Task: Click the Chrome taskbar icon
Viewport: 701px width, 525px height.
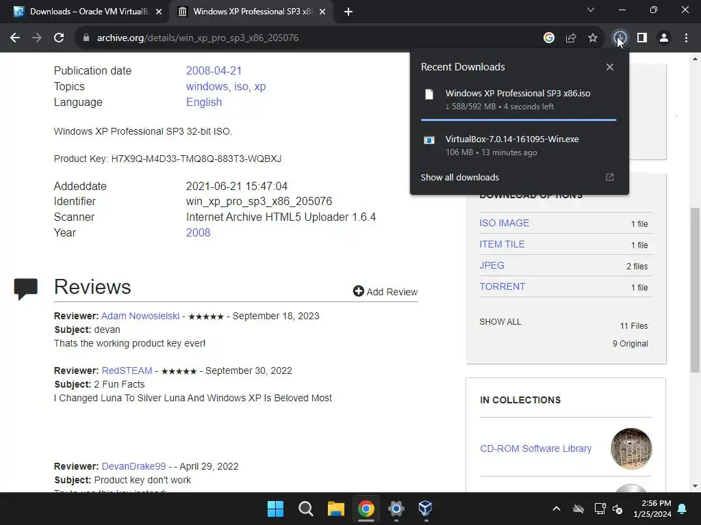Action: click(366, 509)
